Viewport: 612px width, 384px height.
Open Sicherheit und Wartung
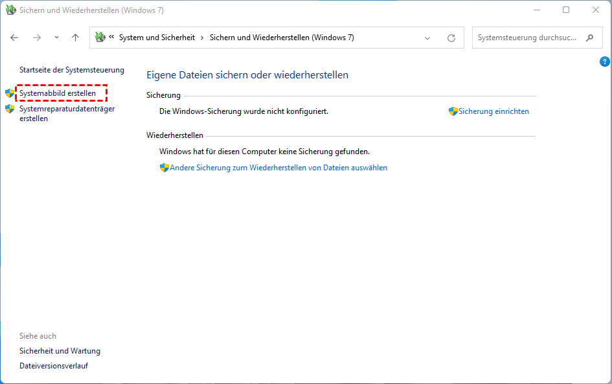tap(60, 351)
